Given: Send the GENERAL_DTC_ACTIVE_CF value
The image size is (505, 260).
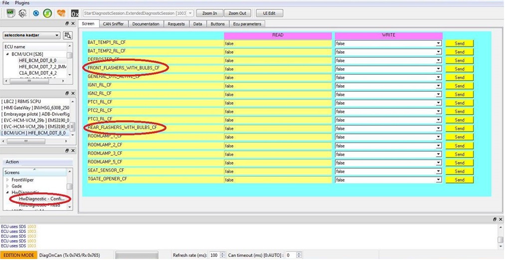Looking at the screenshot, I should click(460, 77).
